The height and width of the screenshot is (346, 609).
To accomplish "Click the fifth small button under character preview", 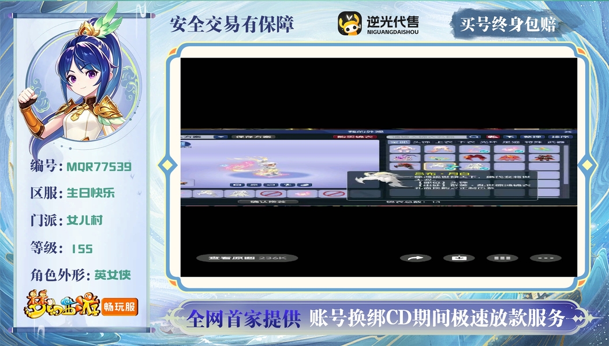I will coord(305,185).
